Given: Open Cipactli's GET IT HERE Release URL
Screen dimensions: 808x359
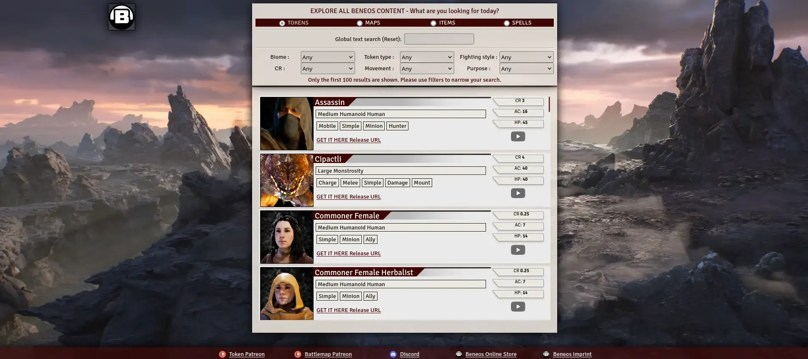Looking at the screenshot, I should point(349,197).
